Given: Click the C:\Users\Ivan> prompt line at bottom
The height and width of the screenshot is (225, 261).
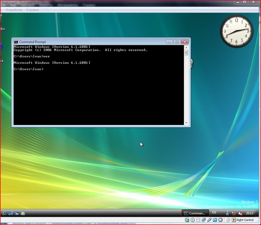Looking at the screenshot, I should coord(28,69).
